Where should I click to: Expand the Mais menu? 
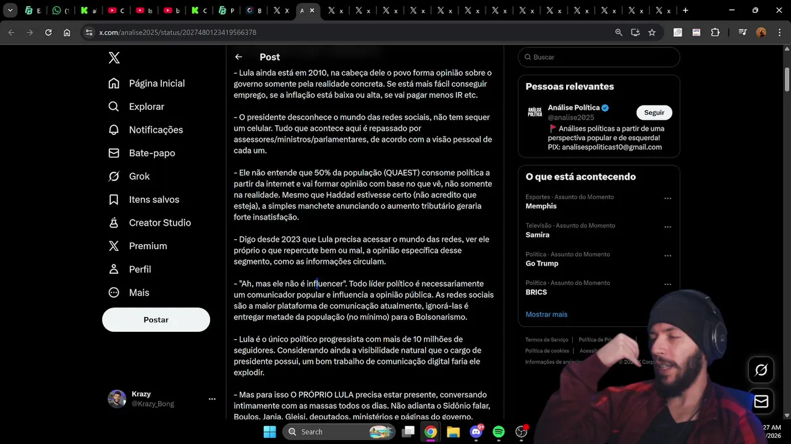tap(129, 293)
